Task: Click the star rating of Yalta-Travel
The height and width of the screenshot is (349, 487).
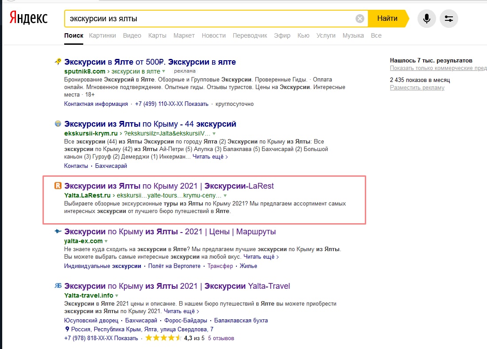Action: tap(163, 338)
